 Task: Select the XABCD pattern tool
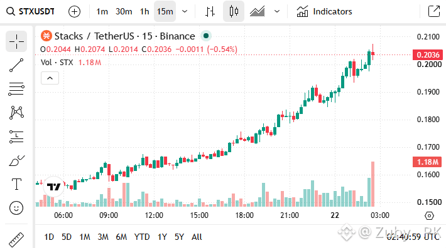16,113
